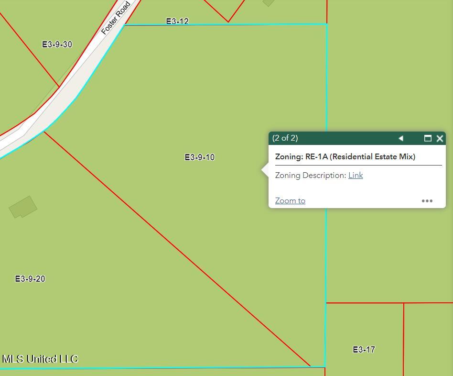Close the zoning info popup

click(x=440, y=138)
